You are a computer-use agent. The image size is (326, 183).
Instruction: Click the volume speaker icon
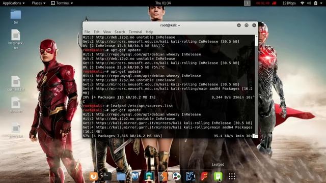[309, 3]
